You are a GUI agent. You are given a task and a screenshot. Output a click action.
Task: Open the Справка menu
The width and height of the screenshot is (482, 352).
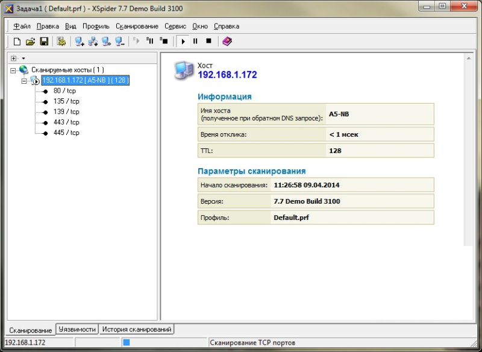coord(227,27)
